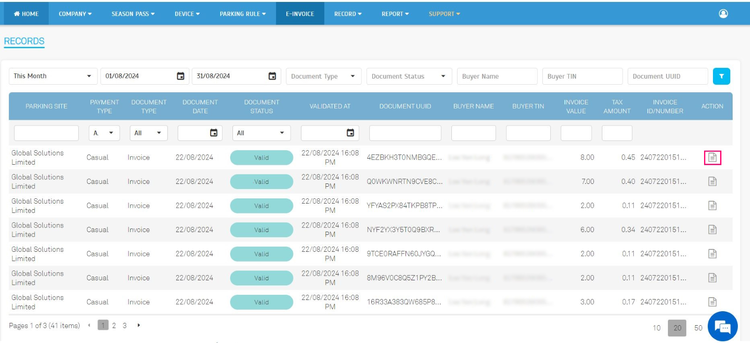The width and height of the screenshot is (750, 343).
Task: Go to page 2 of records
Action: tap(114, 326)
